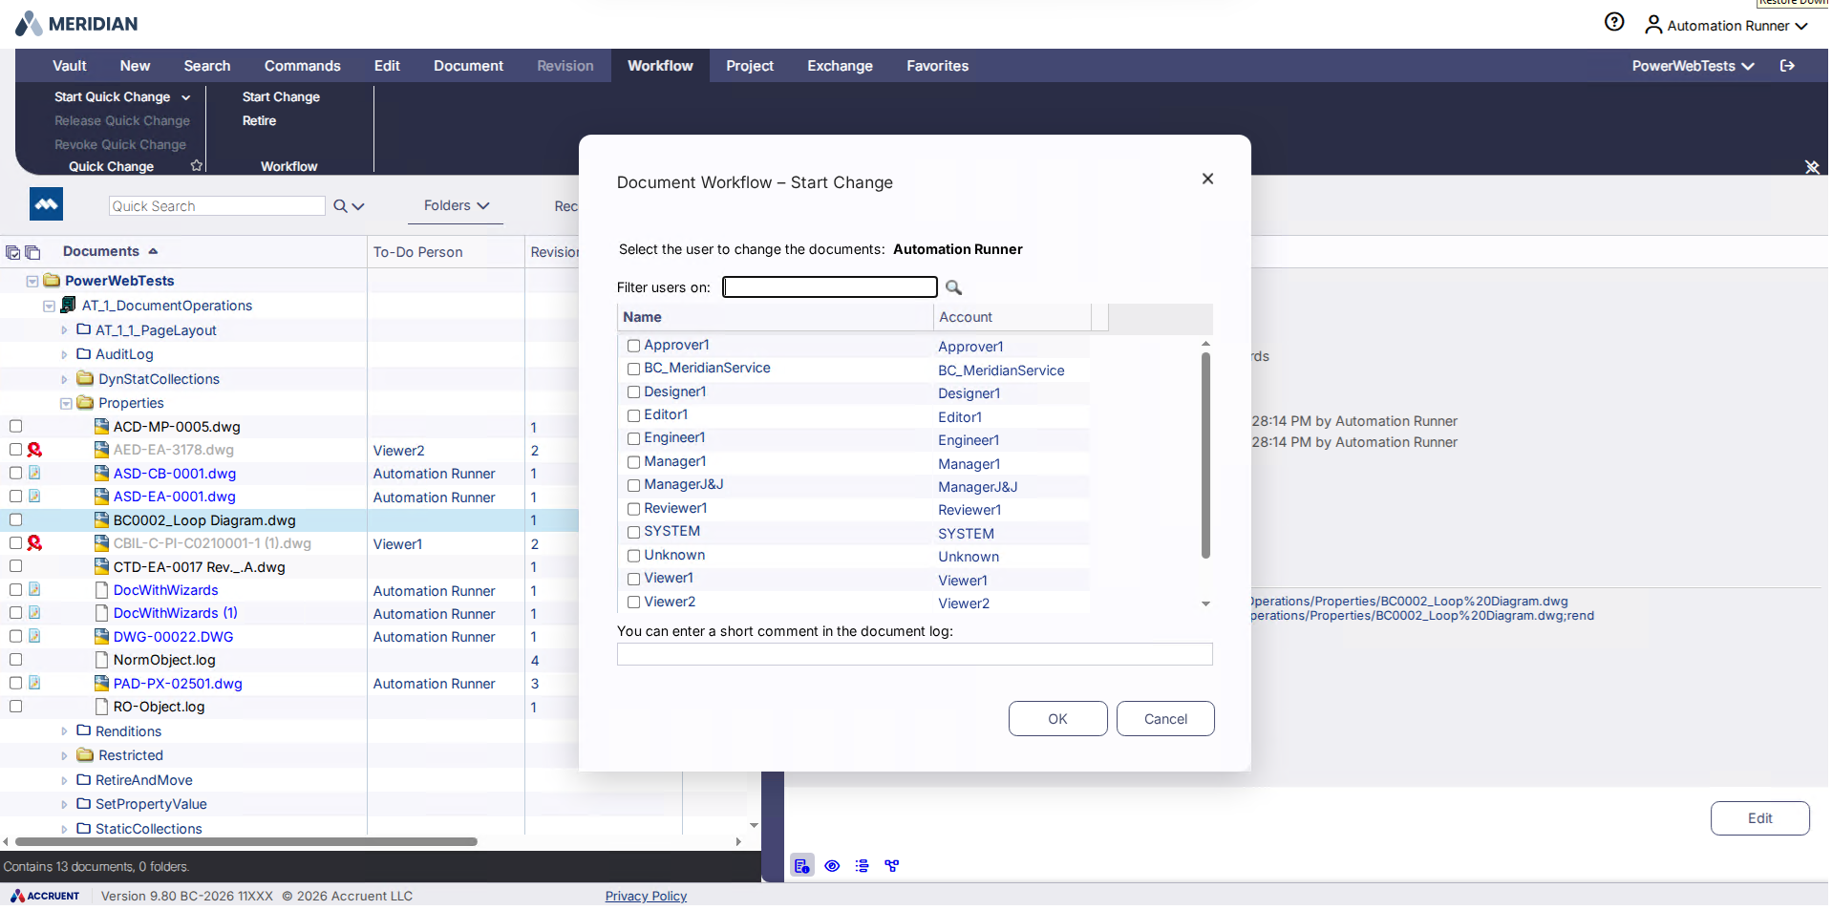Confirm the dialog with OK
The image size is (1832, 910).
point(1057,719)
